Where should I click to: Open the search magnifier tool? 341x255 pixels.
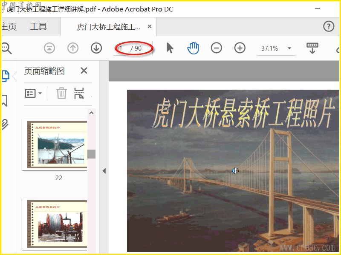pyautogui.click(x=6, y=48)
